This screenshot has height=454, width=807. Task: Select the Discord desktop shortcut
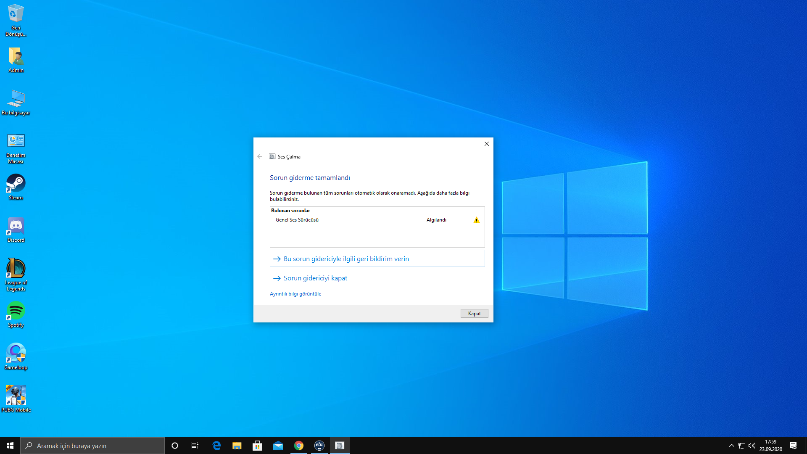(x=16, y=230)
